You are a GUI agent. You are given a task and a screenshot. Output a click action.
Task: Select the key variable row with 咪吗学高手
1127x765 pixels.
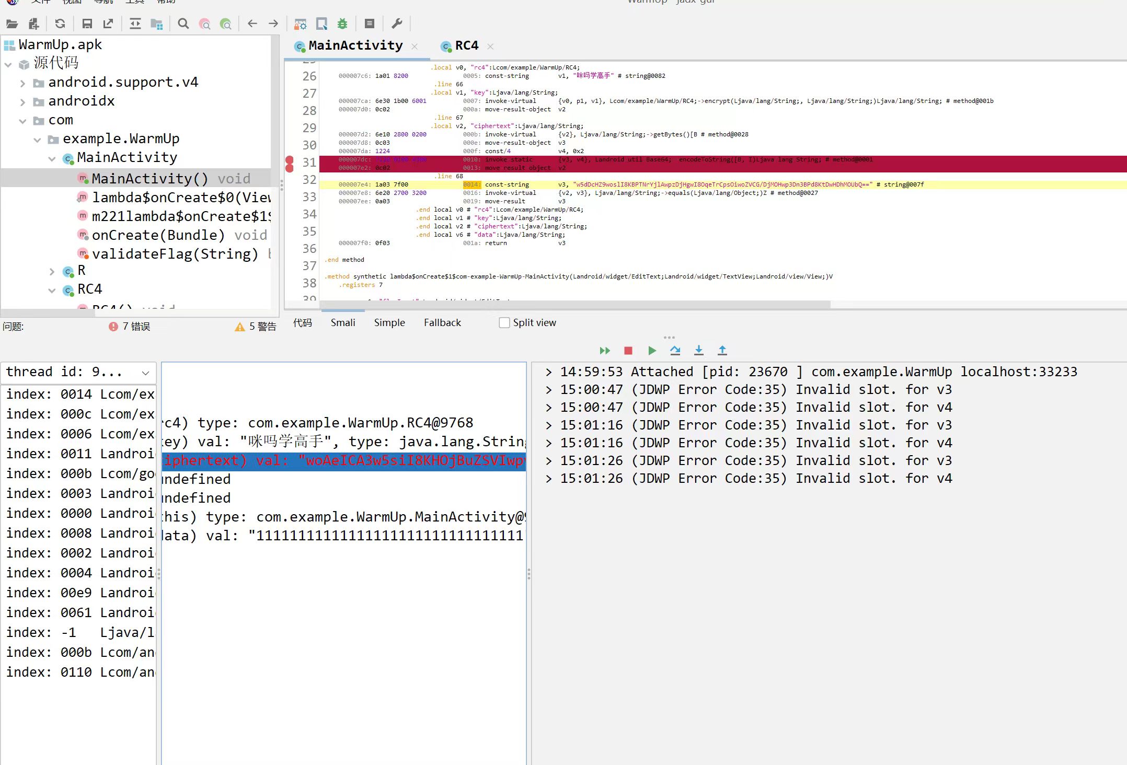tap(344, 442)
